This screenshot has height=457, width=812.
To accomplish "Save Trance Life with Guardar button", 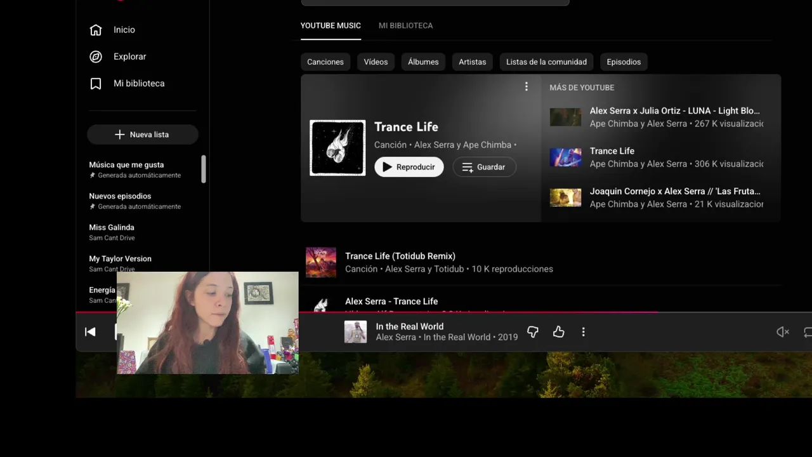I will pyautogui.click(x=484, y=167).
